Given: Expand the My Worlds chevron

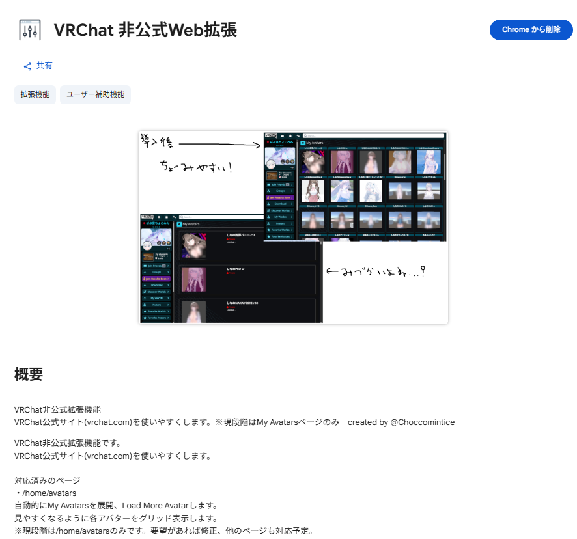Looking at the screenshot, I should (x=292, y=217).
